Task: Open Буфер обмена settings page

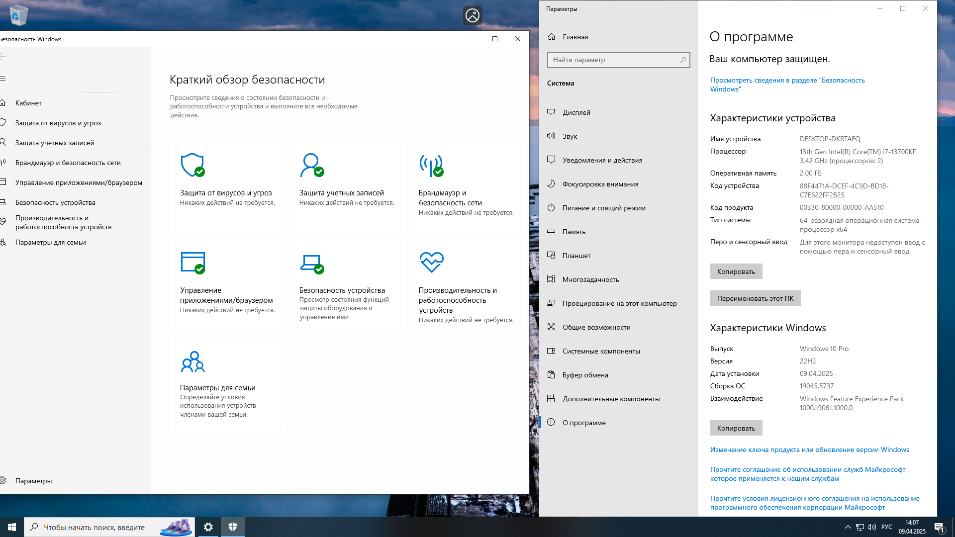Action: tap(585, 375)
